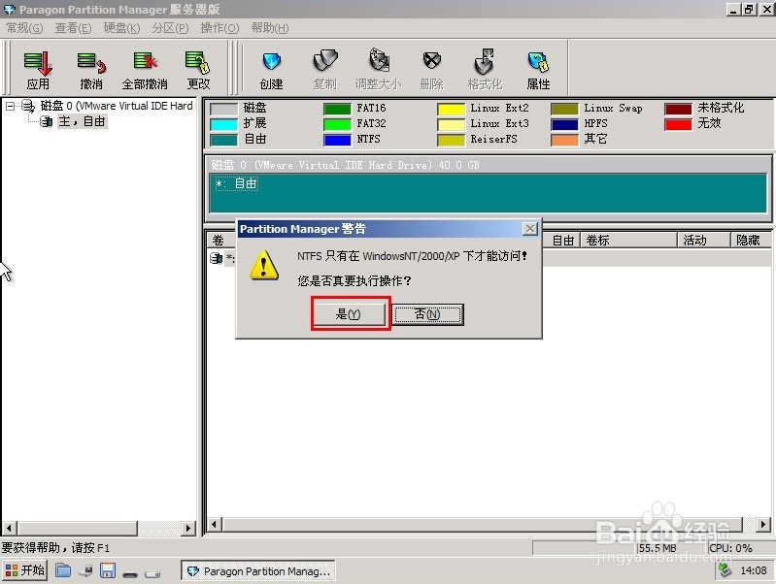Image resolution: width=776 pixels, height=584 pixels.
Task: Click the 卷 column header
Action: pos(221,241)
